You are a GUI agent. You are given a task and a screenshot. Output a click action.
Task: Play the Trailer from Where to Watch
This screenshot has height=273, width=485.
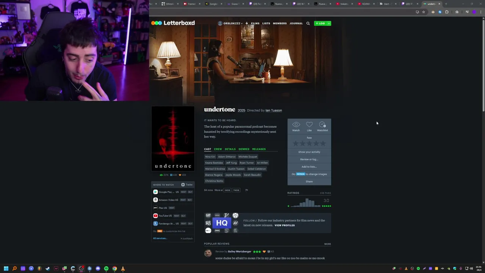point(187,185)
